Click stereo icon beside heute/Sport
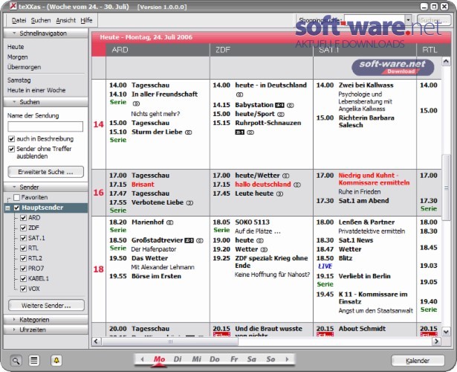 281,114
